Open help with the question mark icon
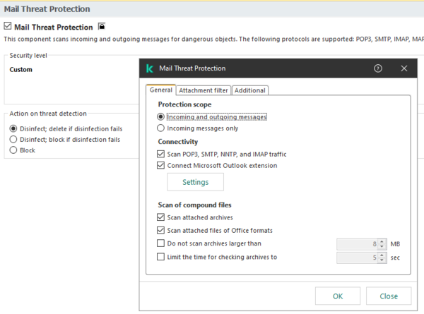The width and height of the screenshot is (424, 314). tap(378, 68)
